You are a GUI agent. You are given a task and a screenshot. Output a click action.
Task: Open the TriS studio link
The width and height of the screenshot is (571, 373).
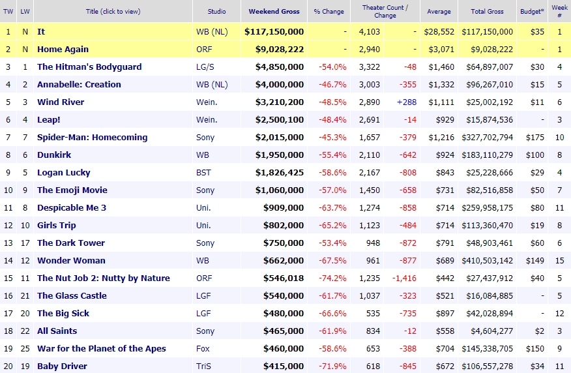click(x=203, y=366)
